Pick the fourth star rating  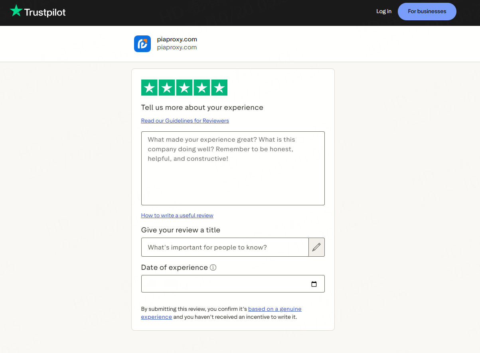click(x=202, y=88)
